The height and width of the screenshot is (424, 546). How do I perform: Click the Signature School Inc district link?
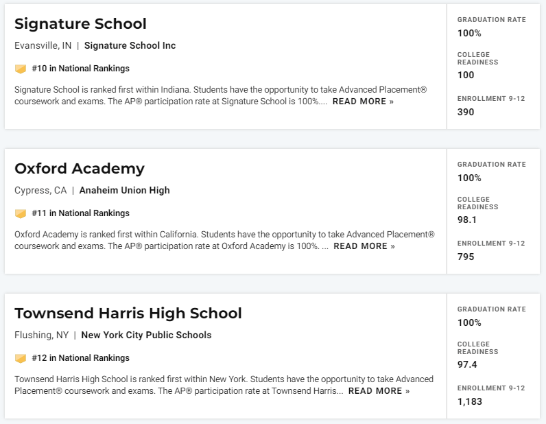[130, 46]
